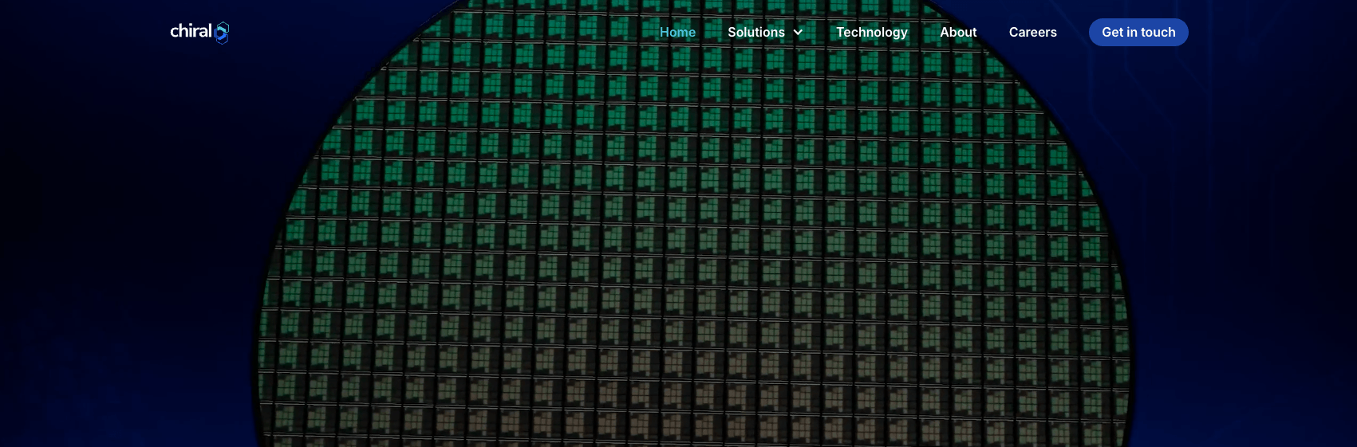Click the blue pill-shaped contact button

[1138, 32]
